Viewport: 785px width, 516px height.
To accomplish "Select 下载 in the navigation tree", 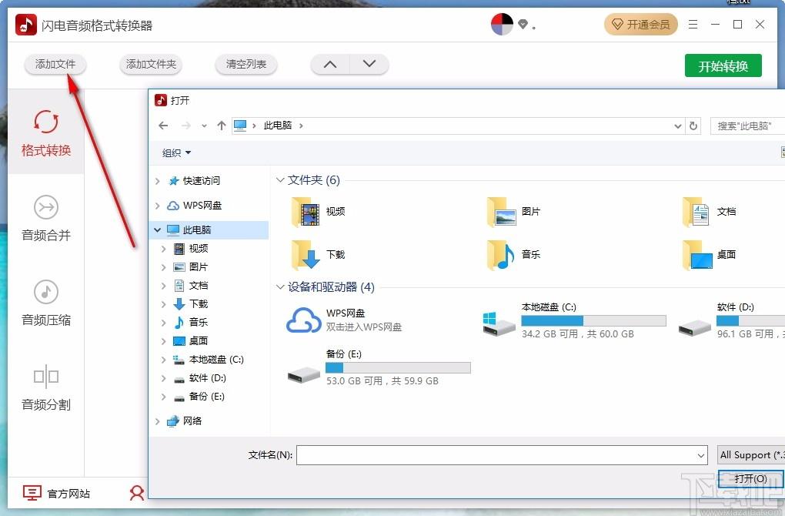I will click(199, 304).
